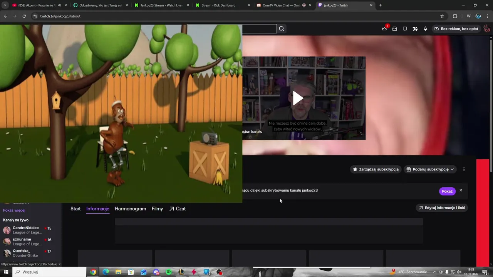Open the Twitch mailbox envelope icon
This screenshot has height=277, width=493.
click(x=394, y=29)
